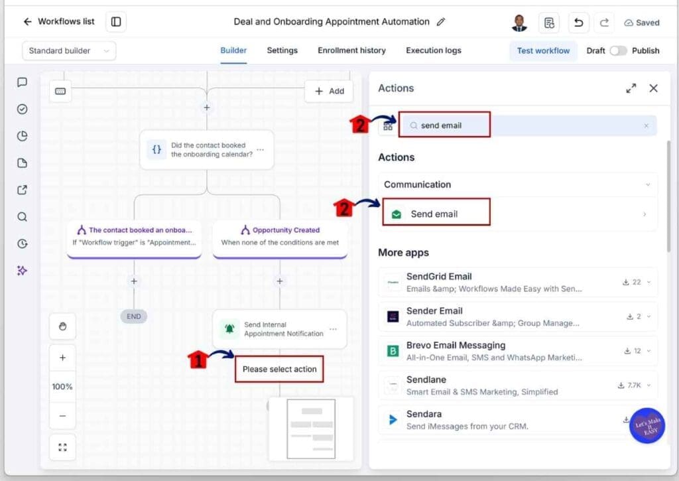The height and width of the screenshot is (481, 679).
Task: Redo the last change
Action: [x=604, y=23]
